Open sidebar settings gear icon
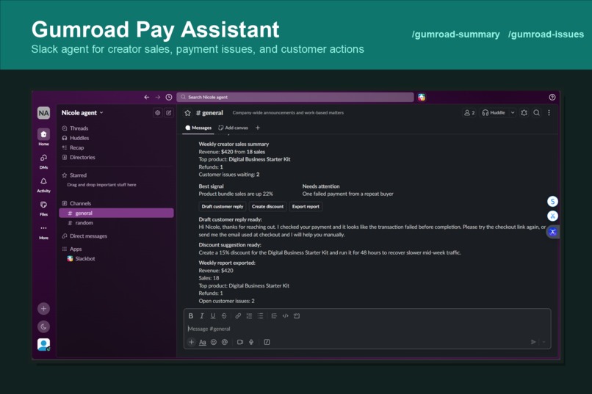The width and height of the screenshot is (592, 394). point(157,113)
